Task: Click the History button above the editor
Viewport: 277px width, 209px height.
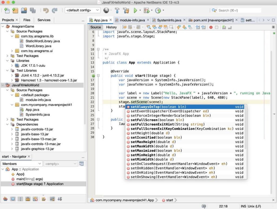Action: tap(111, 27)
